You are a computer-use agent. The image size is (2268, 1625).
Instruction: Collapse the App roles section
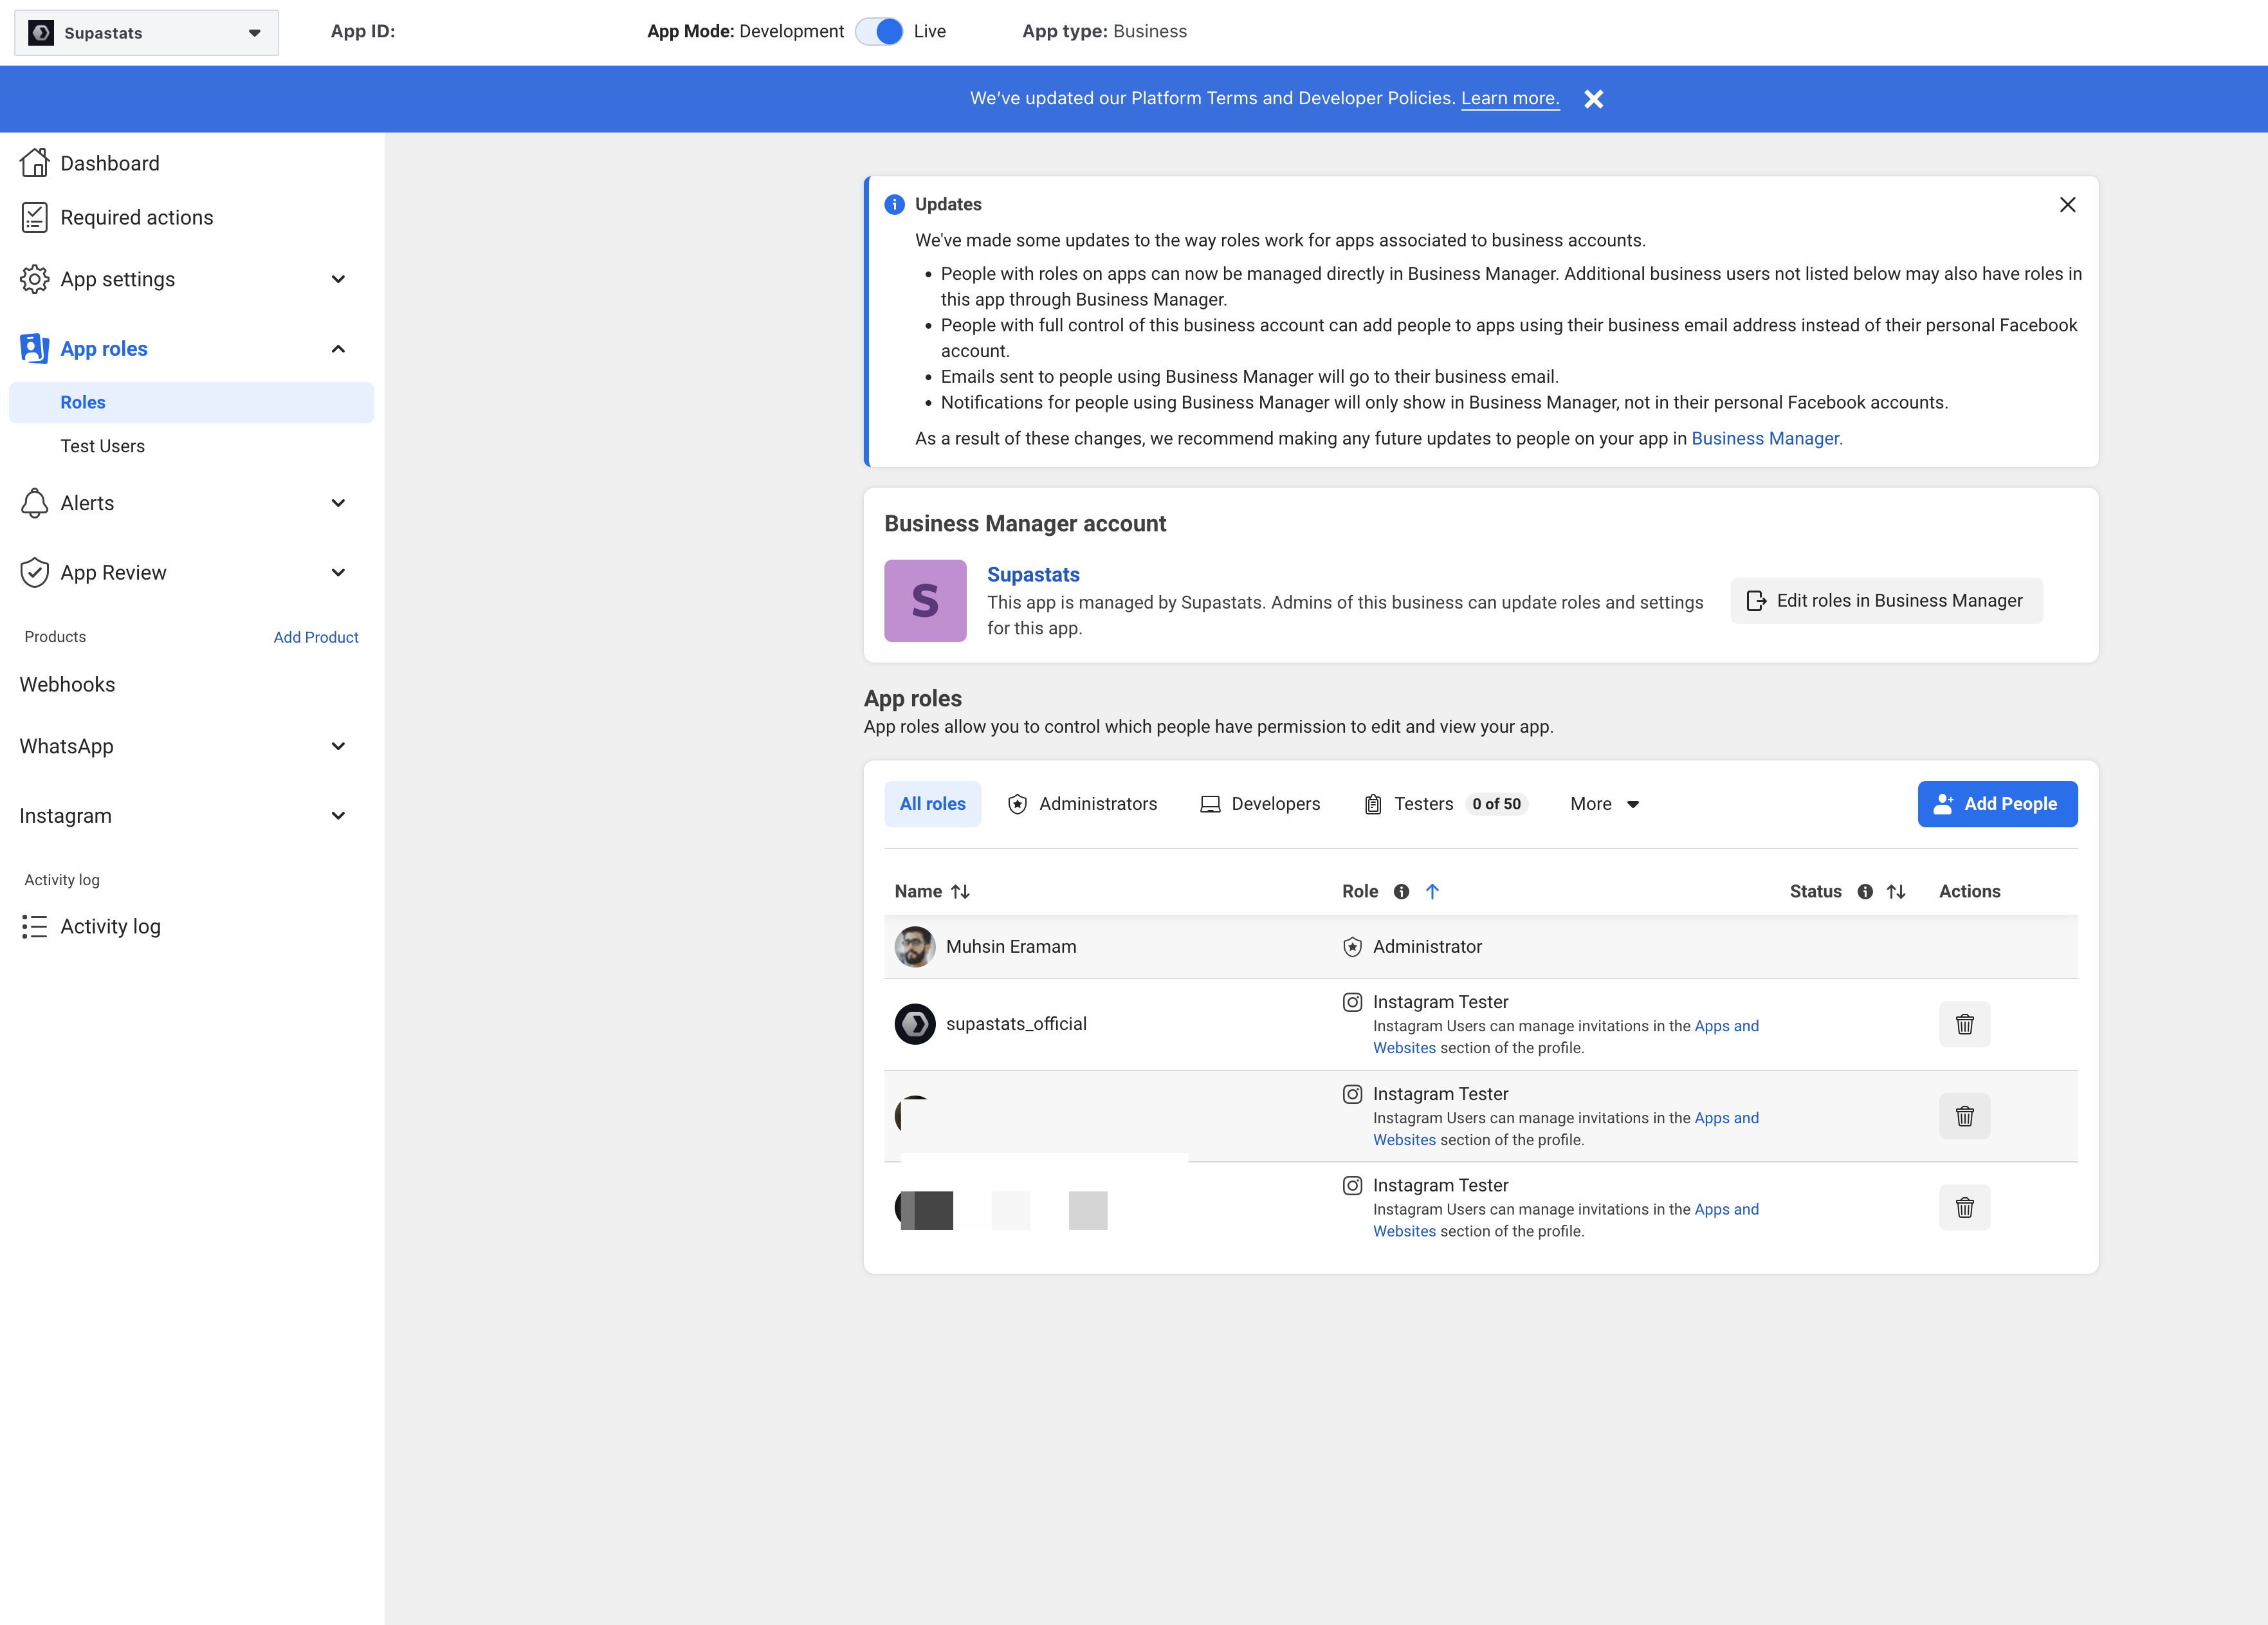point(338,349)
